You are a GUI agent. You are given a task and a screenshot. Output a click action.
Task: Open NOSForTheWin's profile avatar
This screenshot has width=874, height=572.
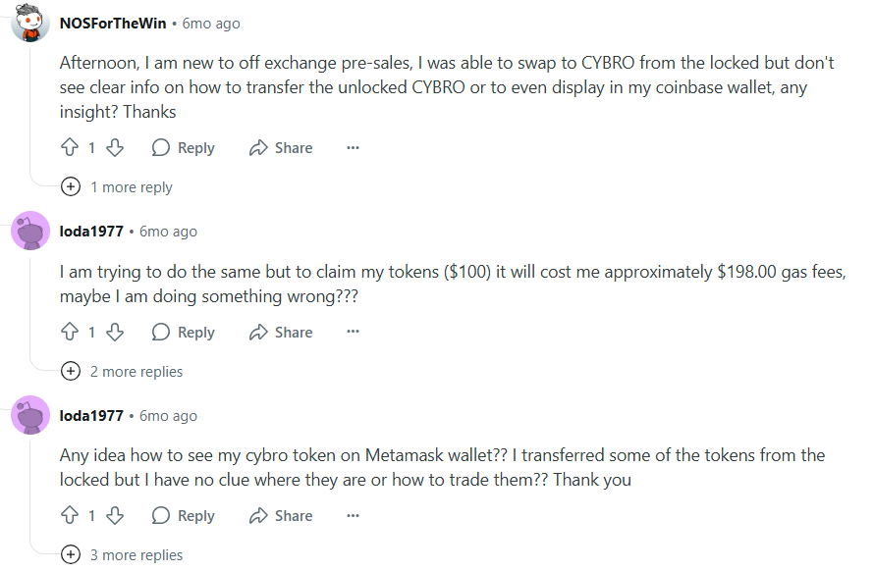[x=30, y=23]
